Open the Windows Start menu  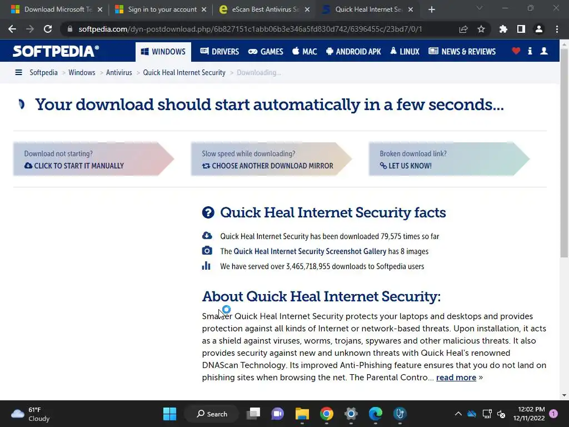click(x=169, y=414)
